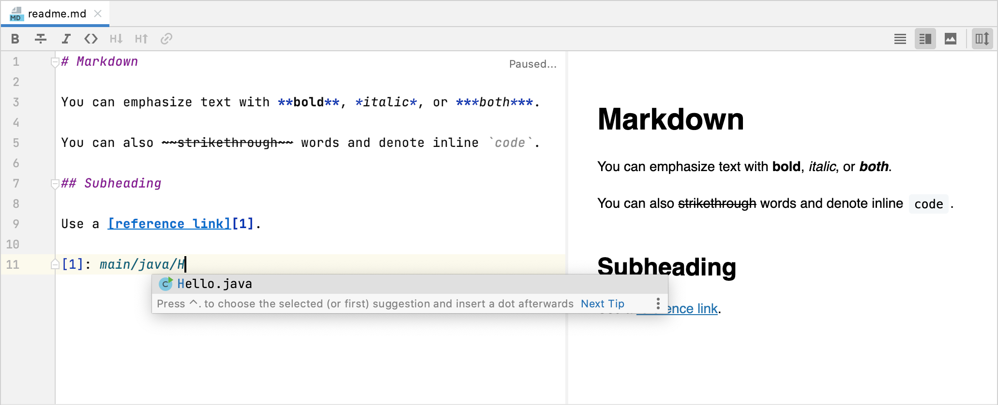Screen dimensions: 998x405
Task: Switch to preview-only view
Action: [951, 39]
